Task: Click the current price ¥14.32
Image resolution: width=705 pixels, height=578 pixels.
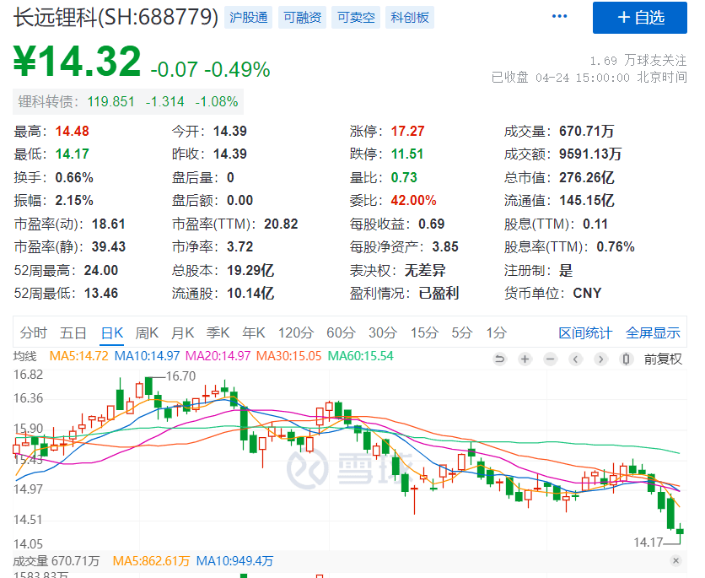Action: coord(77,62)
